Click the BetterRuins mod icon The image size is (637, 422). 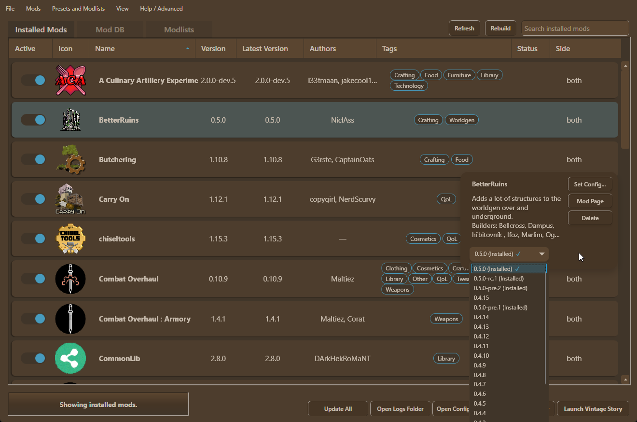click(70, 120)
